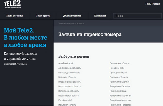163x106 pixels.
Task: Click the large Заявка на перенос номера title
Action: pyautogui.click(x=90, y=34)
